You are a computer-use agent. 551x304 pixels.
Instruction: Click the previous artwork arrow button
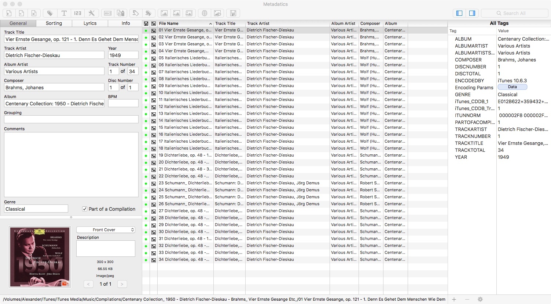pyautogui.click(x=88, y=284)
